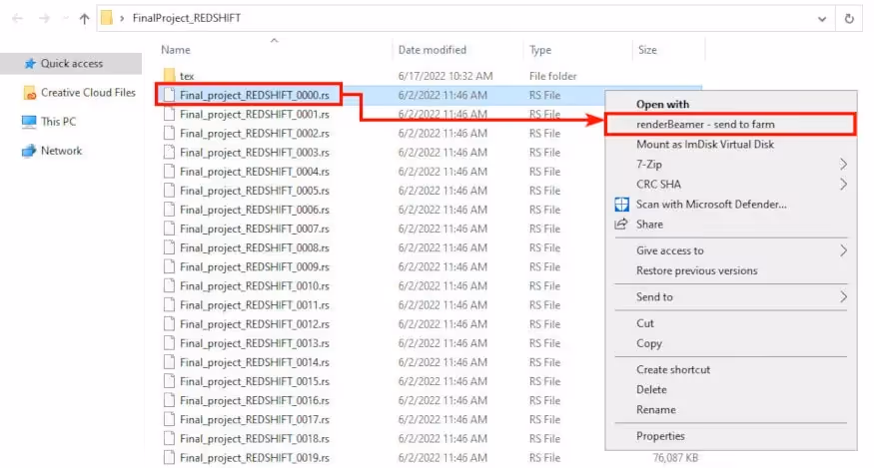Select the tex folder
Viewport: 874px width, 468px height.
point(187,76)
